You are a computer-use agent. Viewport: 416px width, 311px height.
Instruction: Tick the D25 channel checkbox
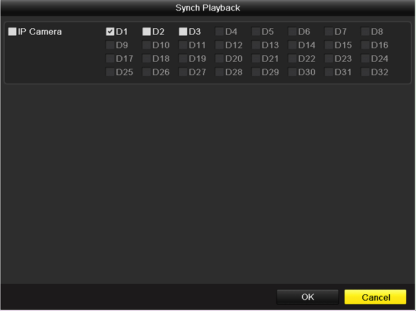tap(110, 72)
